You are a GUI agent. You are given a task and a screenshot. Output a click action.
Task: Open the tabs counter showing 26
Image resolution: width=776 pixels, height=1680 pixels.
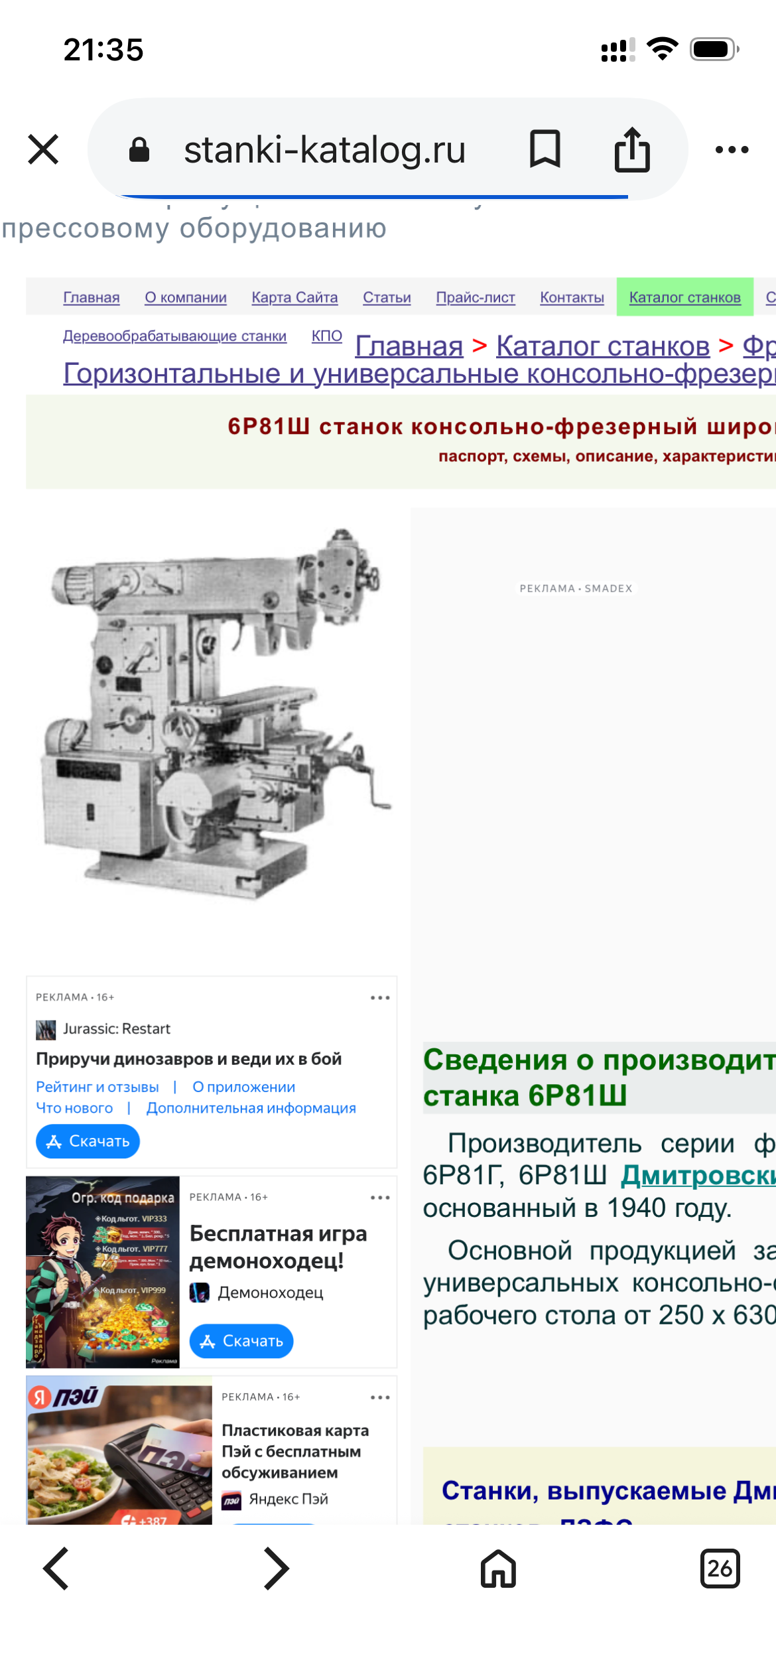(720, 1569)
